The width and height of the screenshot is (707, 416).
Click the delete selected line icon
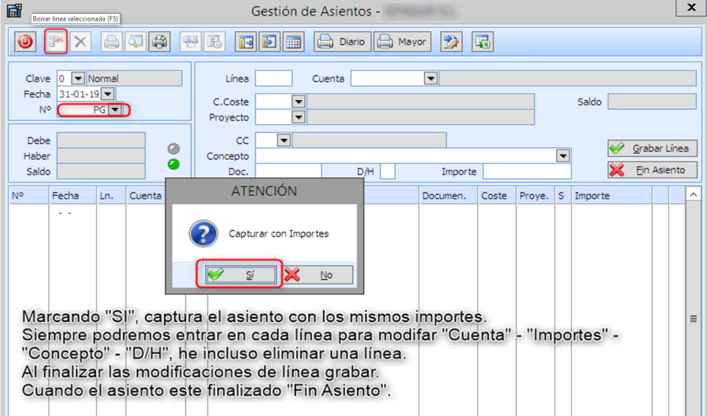coord(55,42)
